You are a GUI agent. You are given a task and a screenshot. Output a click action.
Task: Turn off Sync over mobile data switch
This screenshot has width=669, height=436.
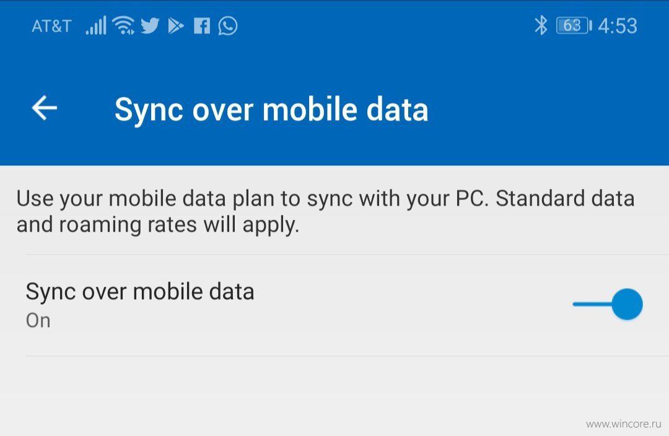[x=608, y=304]
